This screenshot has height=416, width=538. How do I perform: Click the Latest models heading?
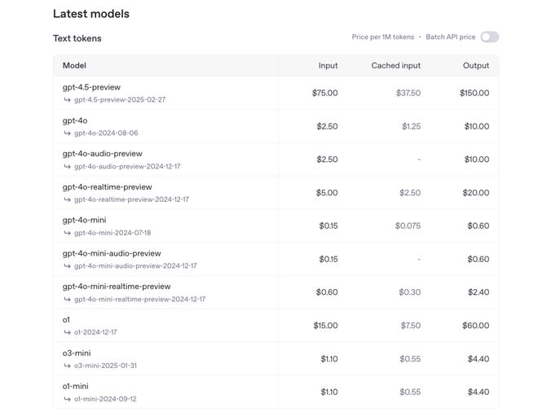pyautogui.click(x=90, y=14)
